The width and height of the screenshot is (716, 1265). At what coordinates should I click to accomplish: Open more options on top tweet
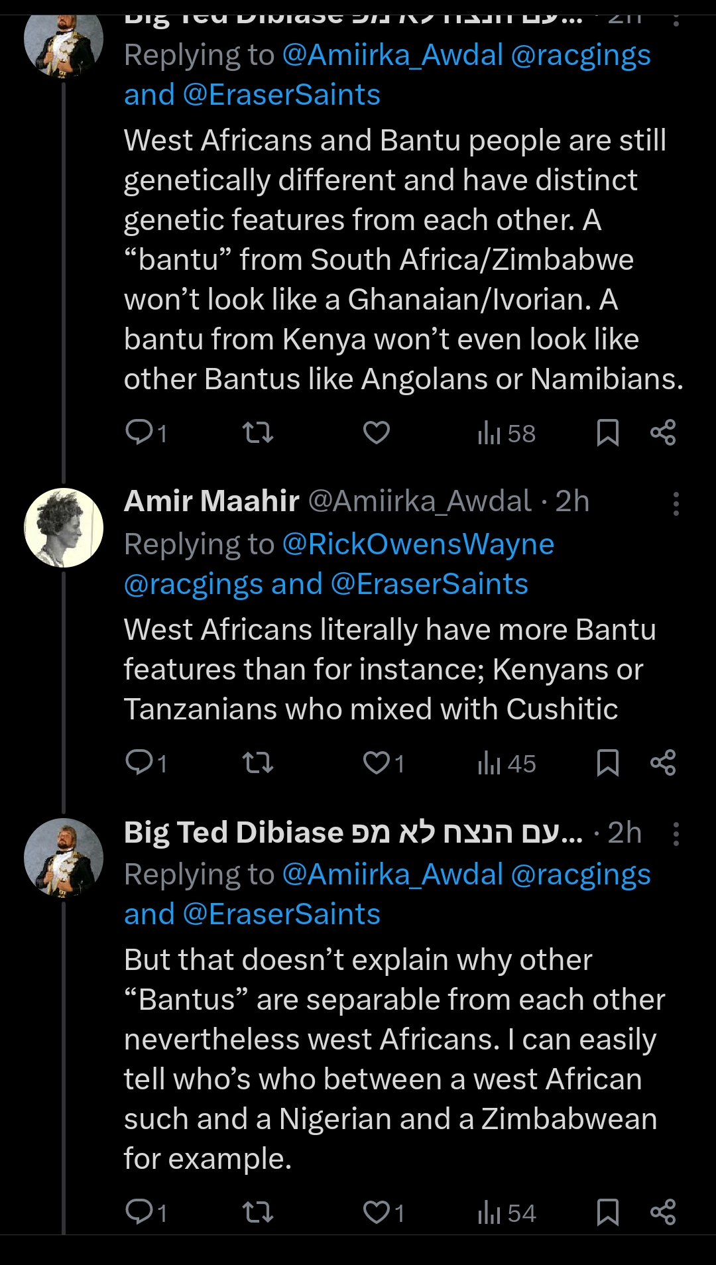tap(676, 19)
